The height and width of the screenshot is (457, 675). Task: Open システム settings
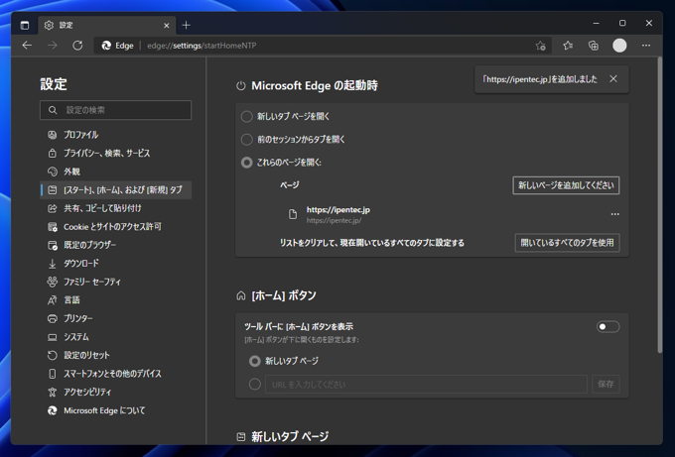[x=116, y=337]
